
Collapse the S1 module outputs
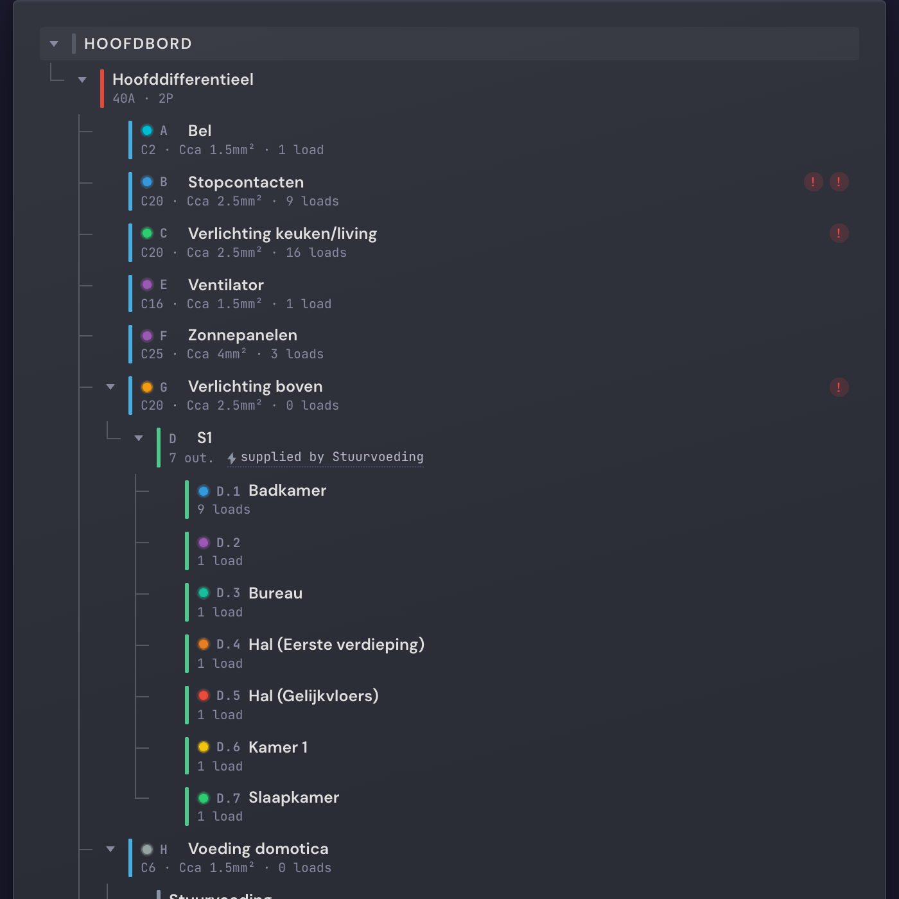[139, 439]
